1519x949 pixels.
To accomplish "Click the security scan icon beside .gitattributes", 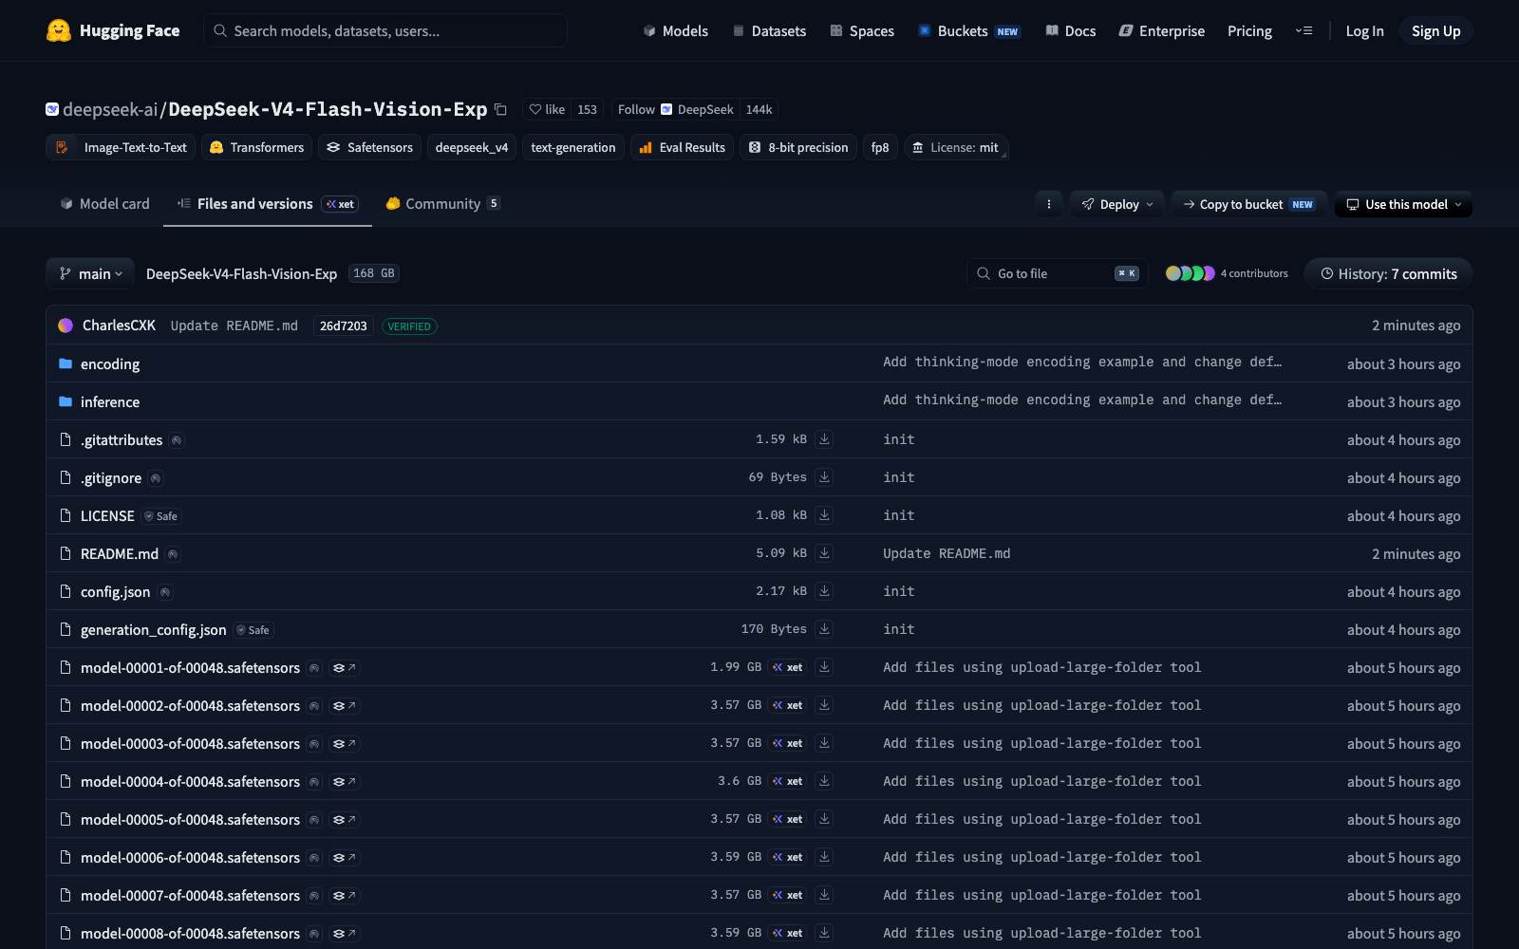I will 177,440.
